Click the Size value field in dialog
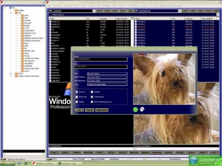 pyautogui.click(x=107, y=74)
